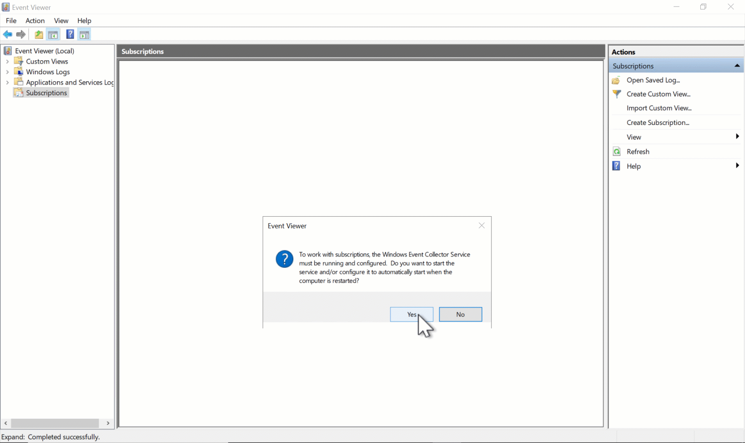Click Create Custom View text in Actions
The height and width of the screenshot is (443, 745).
tap(658, 94)
